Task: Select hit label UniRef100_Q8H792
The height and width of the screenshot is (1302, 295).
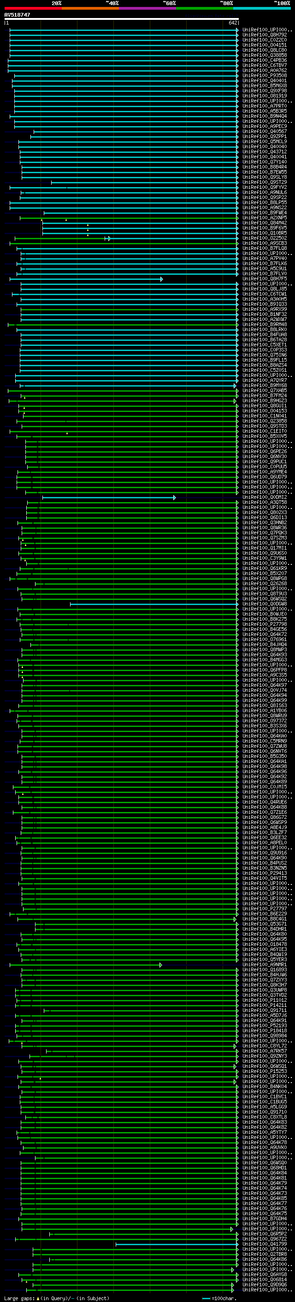Action: pyautogui.click(x=265, y=35)
